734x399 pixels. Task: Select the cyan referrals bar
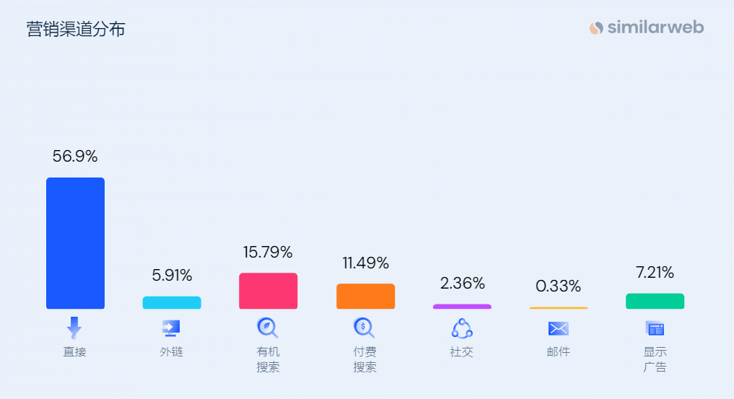[172, 302]
